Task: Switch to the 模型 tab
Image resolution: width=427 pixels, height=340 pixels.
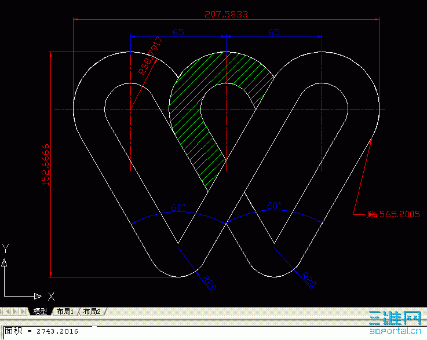Action: coord(40,311)
